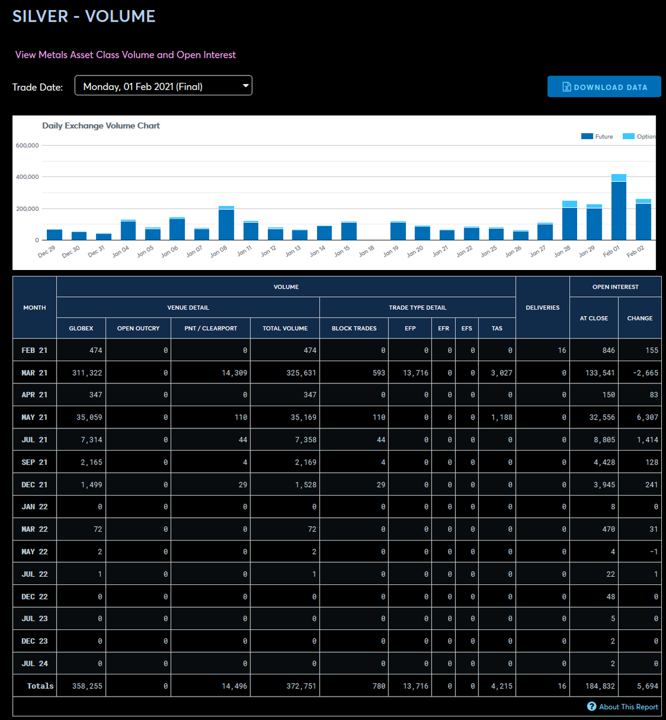Click EFP value 13,716 in MAR 21 row
Screen dimensions: 666x720
coord(414,373)
